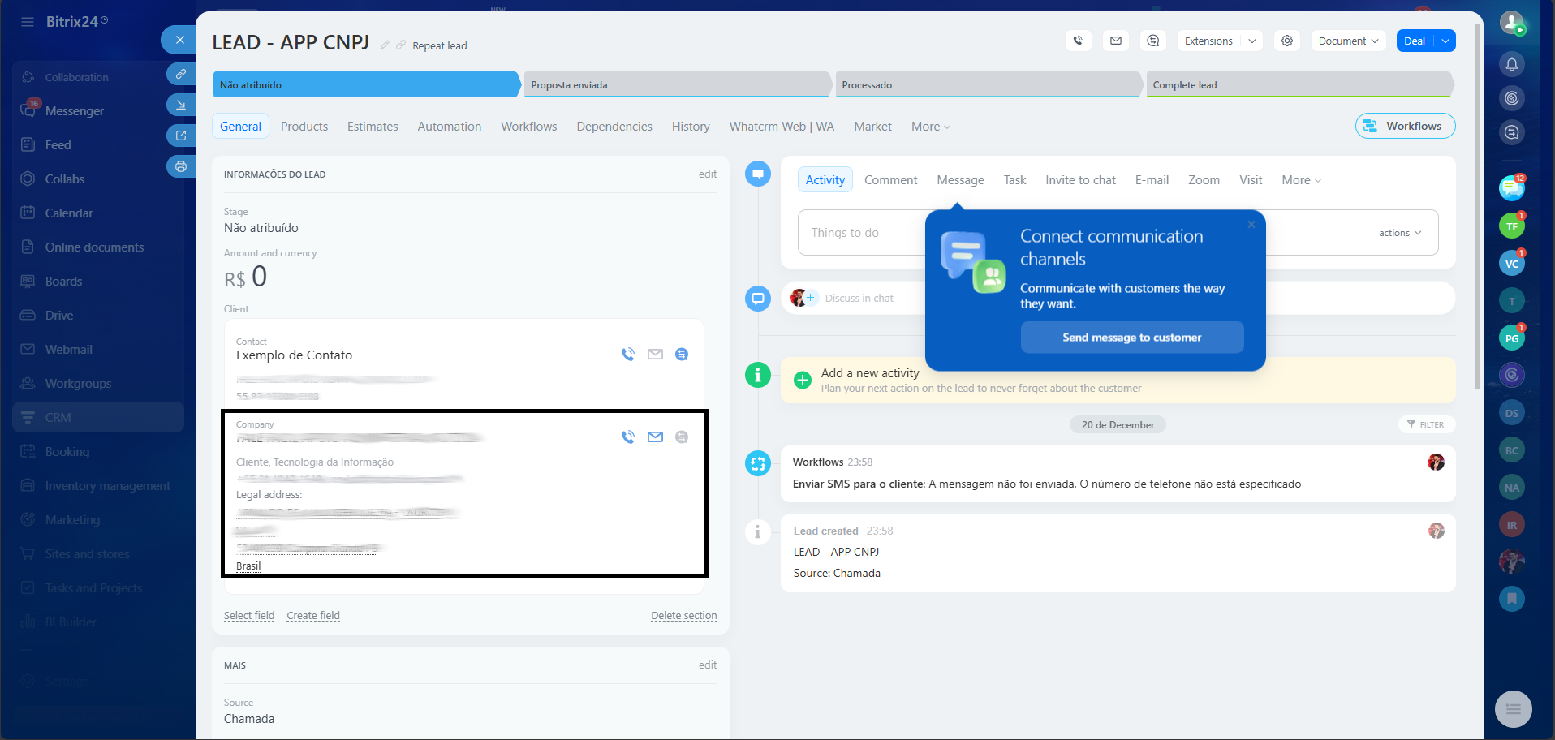Click the copy link icon on side panel

(180, 74)
